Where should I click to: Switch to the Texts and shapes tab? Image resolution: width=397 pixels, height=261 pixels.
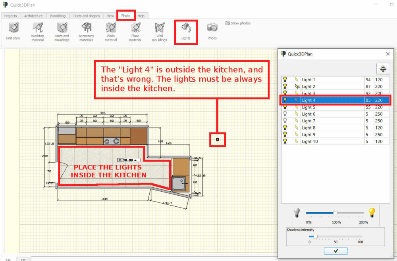click(87, 16)
